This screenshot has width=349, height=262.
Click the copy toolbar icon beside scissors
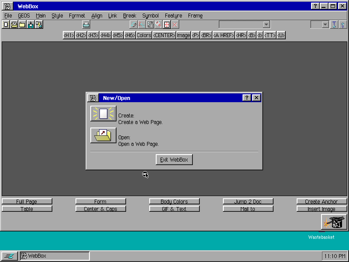click(150, 24)
